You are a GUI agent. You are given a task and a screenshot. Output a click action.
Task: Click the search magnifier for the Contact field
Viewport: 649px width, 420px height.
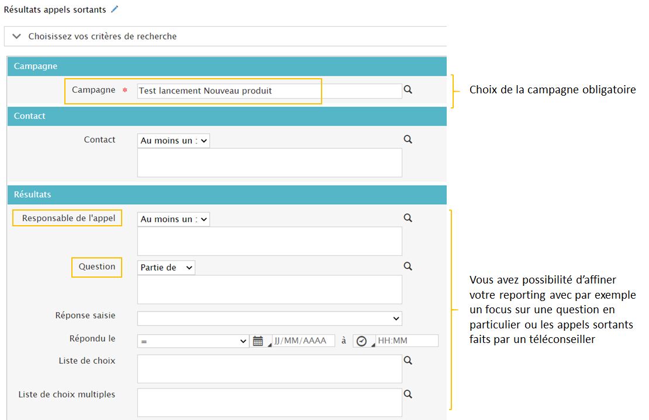[408, 139]
